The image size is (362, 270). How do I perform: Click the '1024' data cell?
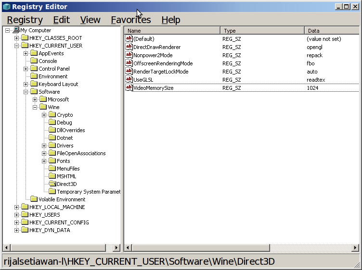312,88
